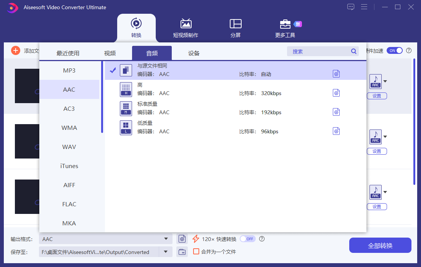This screenshot has width=421, height=267.
Task: Open the feedback message bubble icon
Action: (350, 6)
